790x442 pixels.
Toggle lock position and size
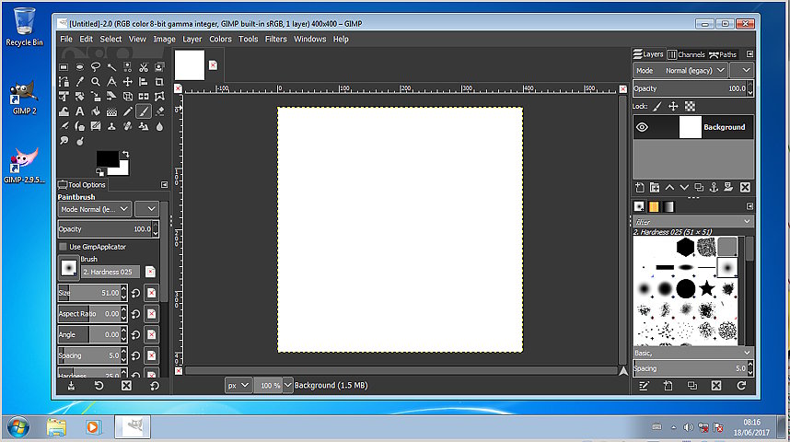(x=673, y=106)
